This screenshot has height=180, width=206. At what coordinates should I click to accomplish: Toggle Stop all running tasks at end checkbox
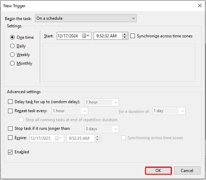(21, 119)
